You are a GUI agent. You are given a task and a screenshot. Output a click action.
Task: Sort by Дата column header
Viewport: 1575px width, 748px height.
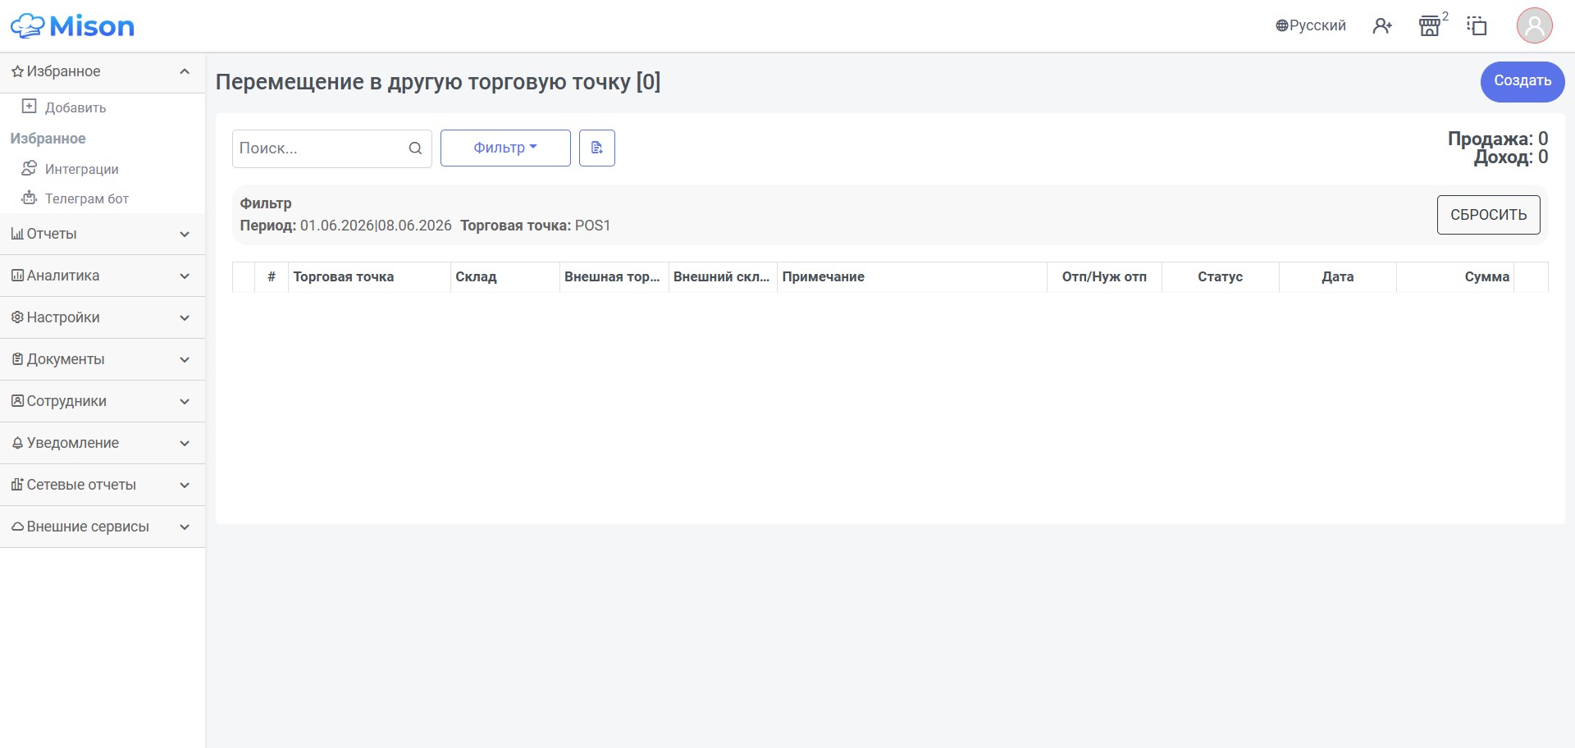(x=1337, y=277)
